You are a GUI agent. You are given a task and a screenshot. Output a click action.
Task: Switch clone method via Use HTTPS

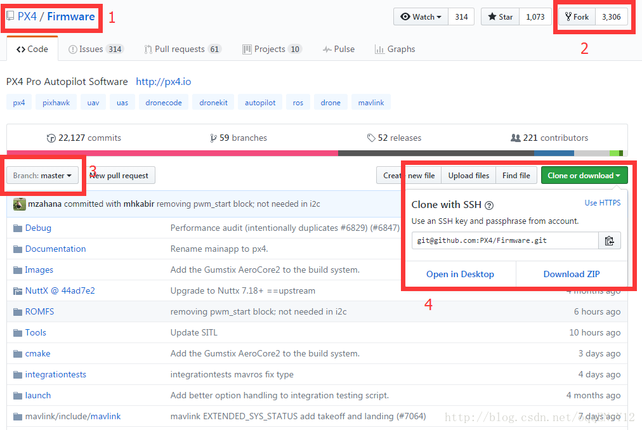pos(603,203)
